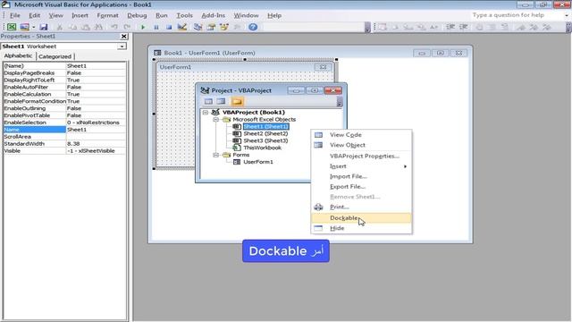Open the Insert submenu in context menu

point(361,166)
